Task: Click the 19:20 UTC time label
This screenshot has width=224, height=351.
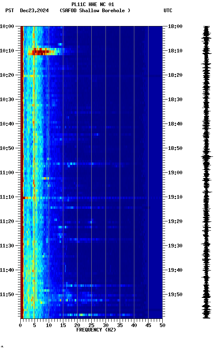Action: click(175, 222)
